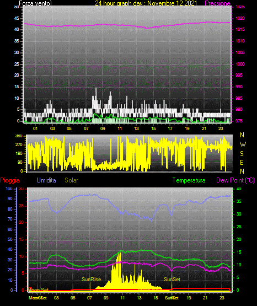Click 995 on the pressure scale
The height and width of the screenshot is (306, 257).
click(x=239, y=75)
